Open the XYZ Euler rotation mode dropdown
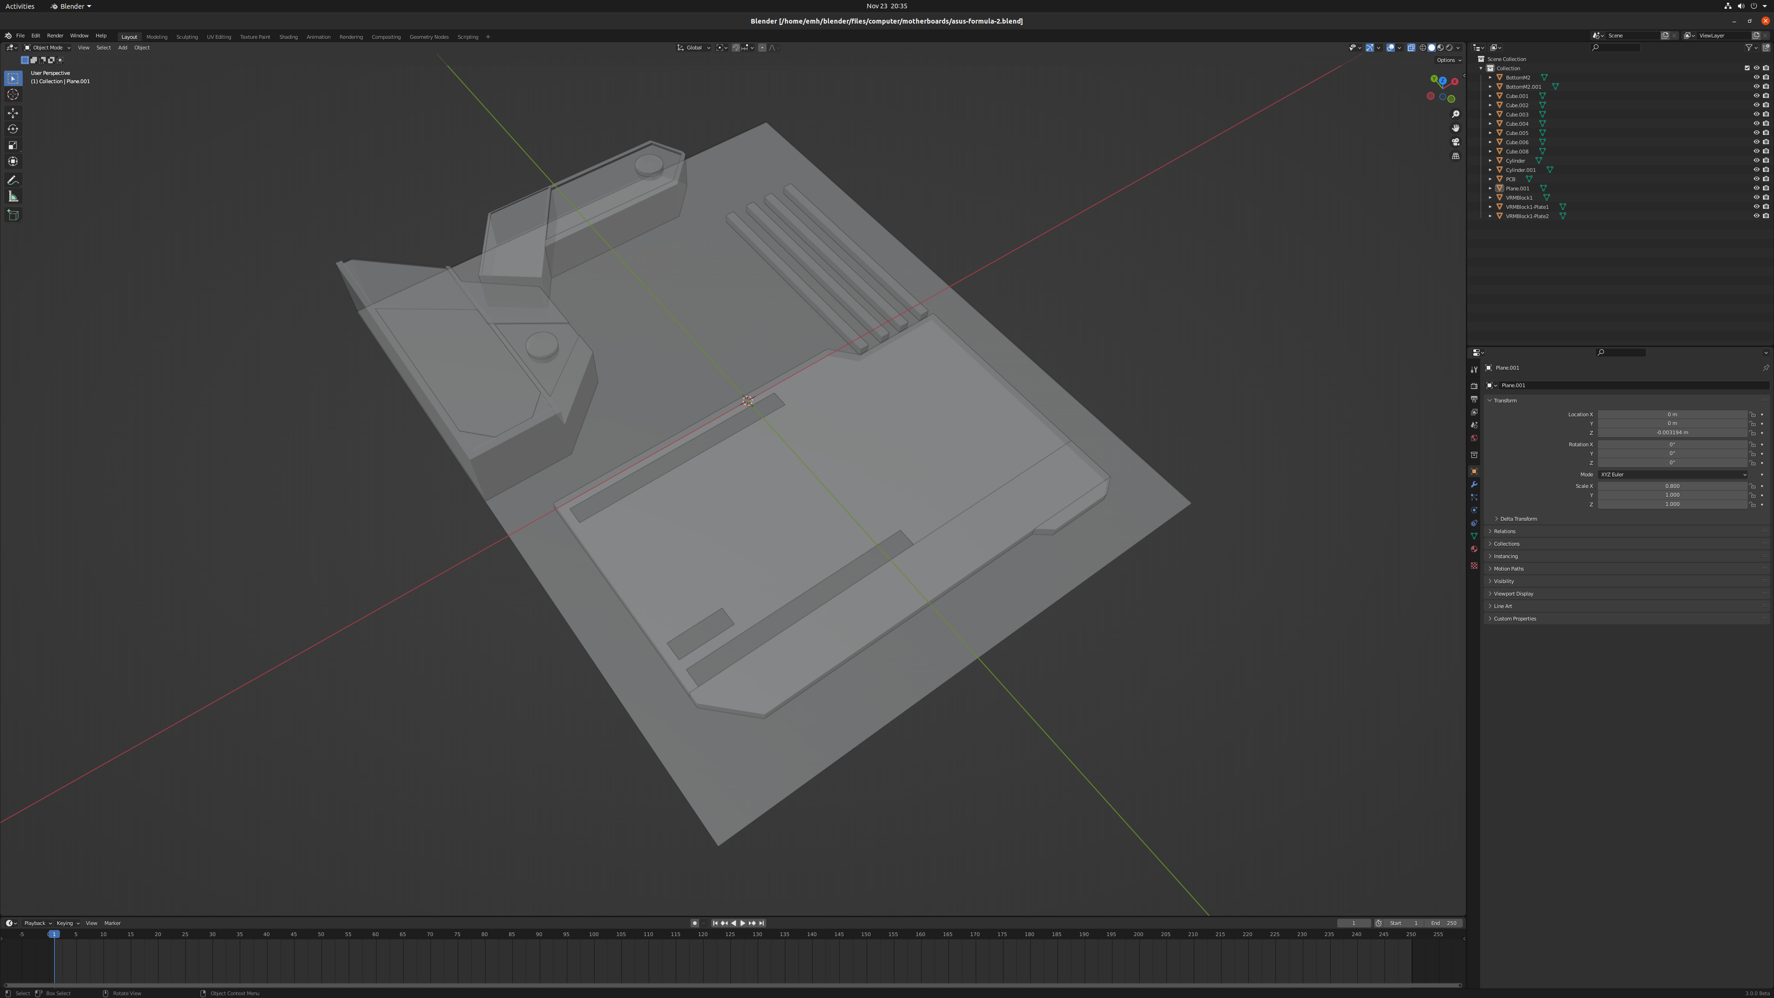Screen dimensions: 1774x998 point(1672,475)
